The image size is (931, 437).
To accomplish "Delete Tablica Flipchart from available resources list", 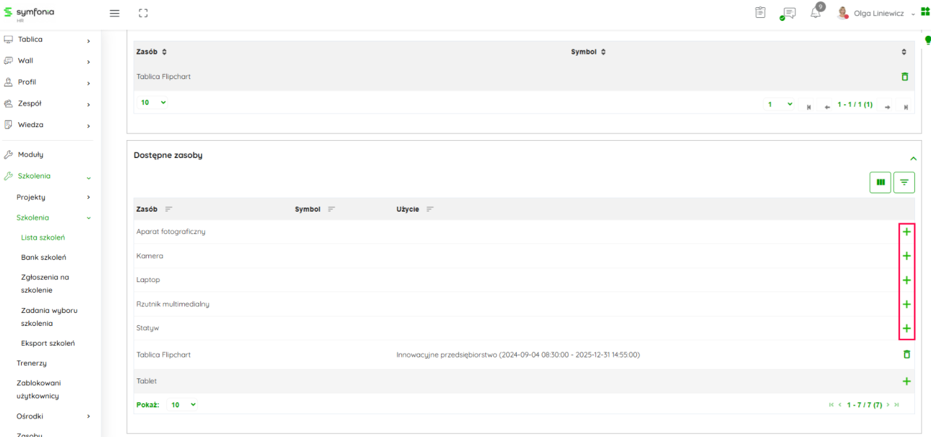I will [x=906, y=354].
